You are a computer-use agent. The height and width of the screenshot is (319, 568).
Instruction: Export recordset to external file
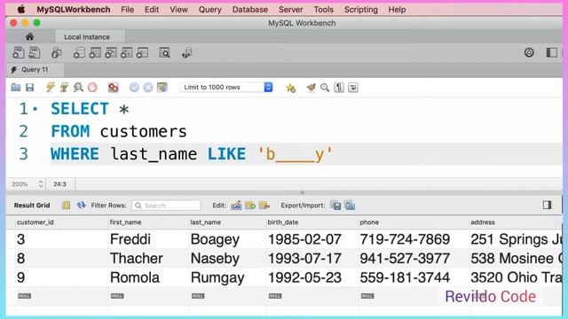(335, 205)
